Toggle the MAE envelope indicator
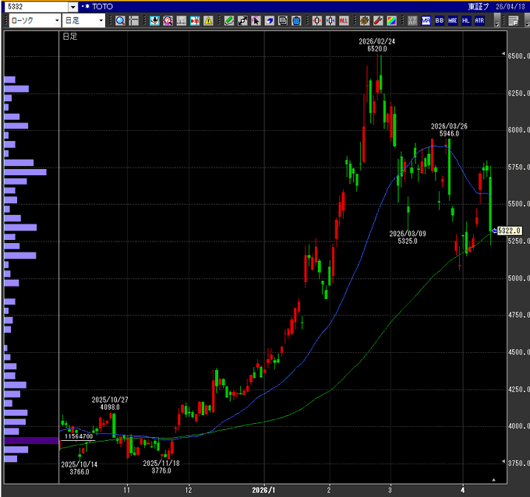Viewport: 530px width, 497px height. coord(453,20)
